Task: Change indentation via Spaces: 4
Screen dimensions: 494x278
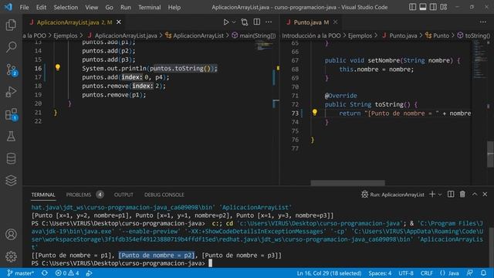Action: coord(380,273)
